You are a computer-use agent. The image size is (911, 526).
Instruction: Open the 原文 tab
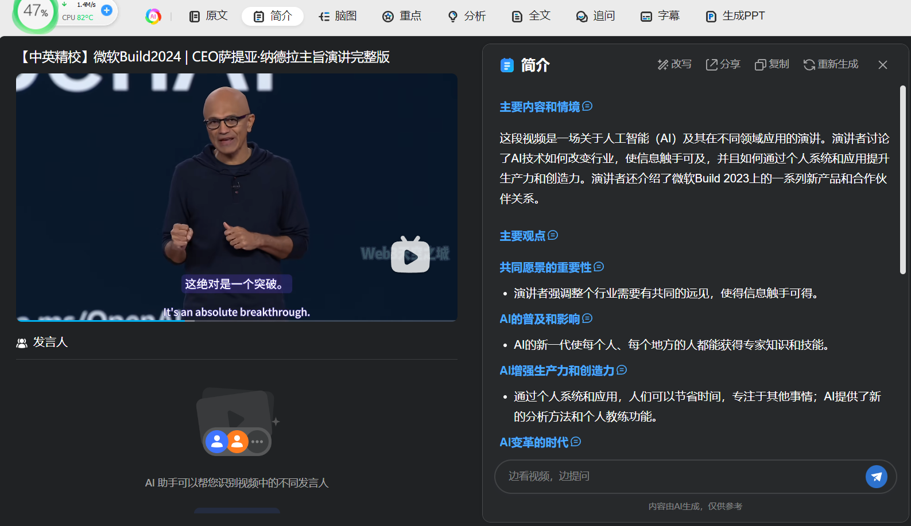(x=208, y=16)
